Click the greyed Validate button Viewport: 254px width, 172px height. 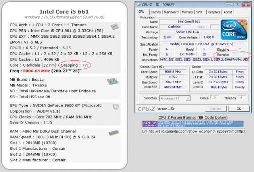(216, 109)
